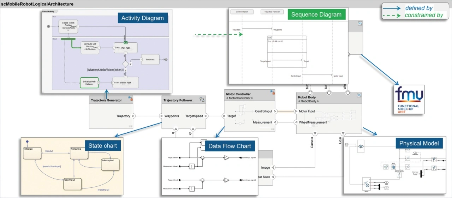The width and height of the screenshot is (452, 198).
Task: Click the decision diamond in the activity diagram
Action: (125, 64)
